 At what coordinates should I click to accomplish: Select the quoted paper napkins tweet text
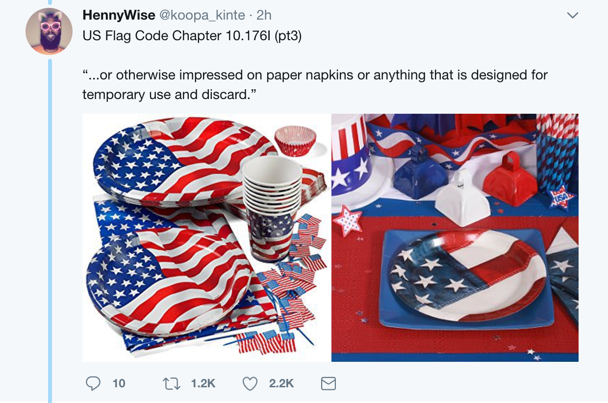click(314, 84)
